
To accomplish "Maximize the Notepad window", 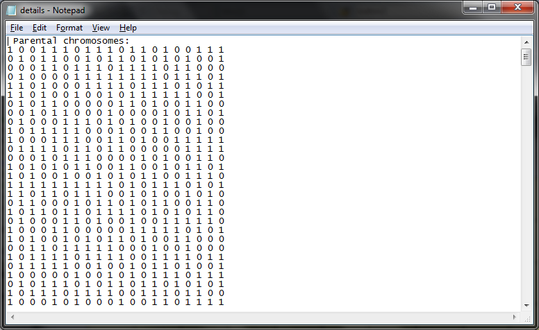I will coord(492,7).
